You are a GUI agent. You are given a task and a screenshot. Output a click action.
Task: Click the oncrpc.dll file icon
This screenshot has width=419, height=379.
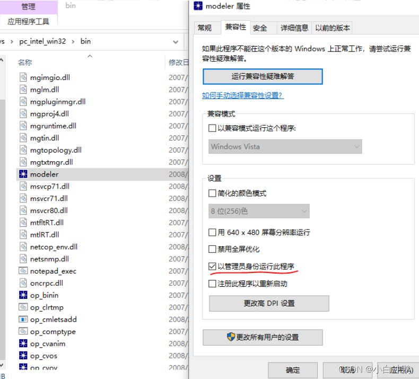point(23,283)
